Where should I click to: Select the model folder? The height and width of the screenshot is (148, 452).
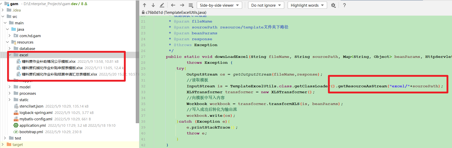25,87
